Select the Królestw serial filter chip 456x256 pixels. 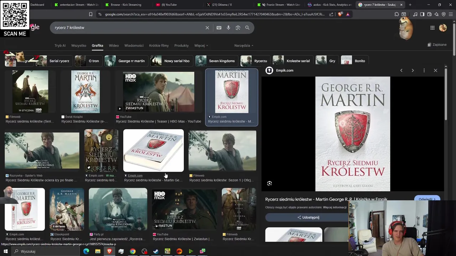coord(292,61)
